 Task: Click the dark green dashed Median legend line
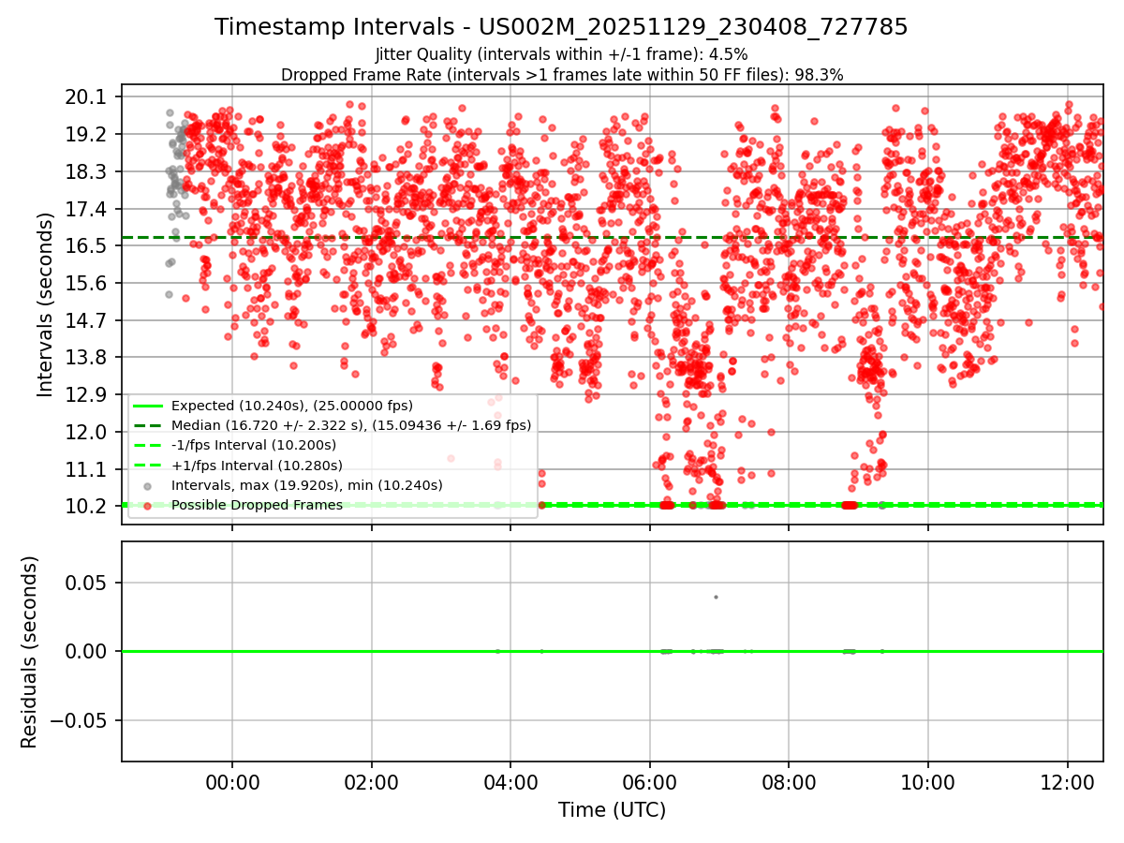(x=148, y=425)
